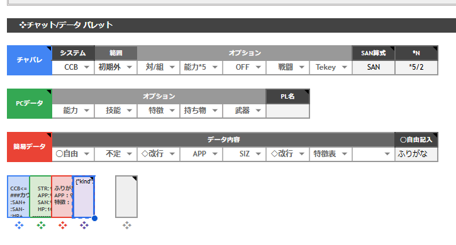Open the 不定 dropdown
The height and width of the screenshot is (245, 456).
(130, 154)
